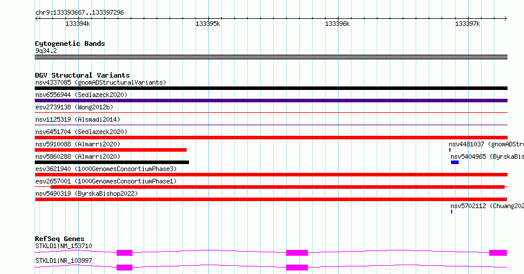Click the nsv5860288 Almarri2020 black bar
Viewport: 524px width, 274px height.
tap(112, 162)
